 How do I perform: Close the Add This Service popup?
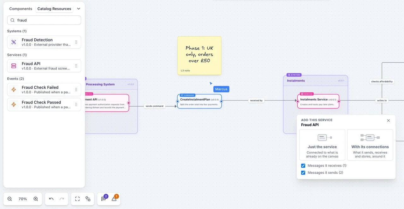(389, 121)
